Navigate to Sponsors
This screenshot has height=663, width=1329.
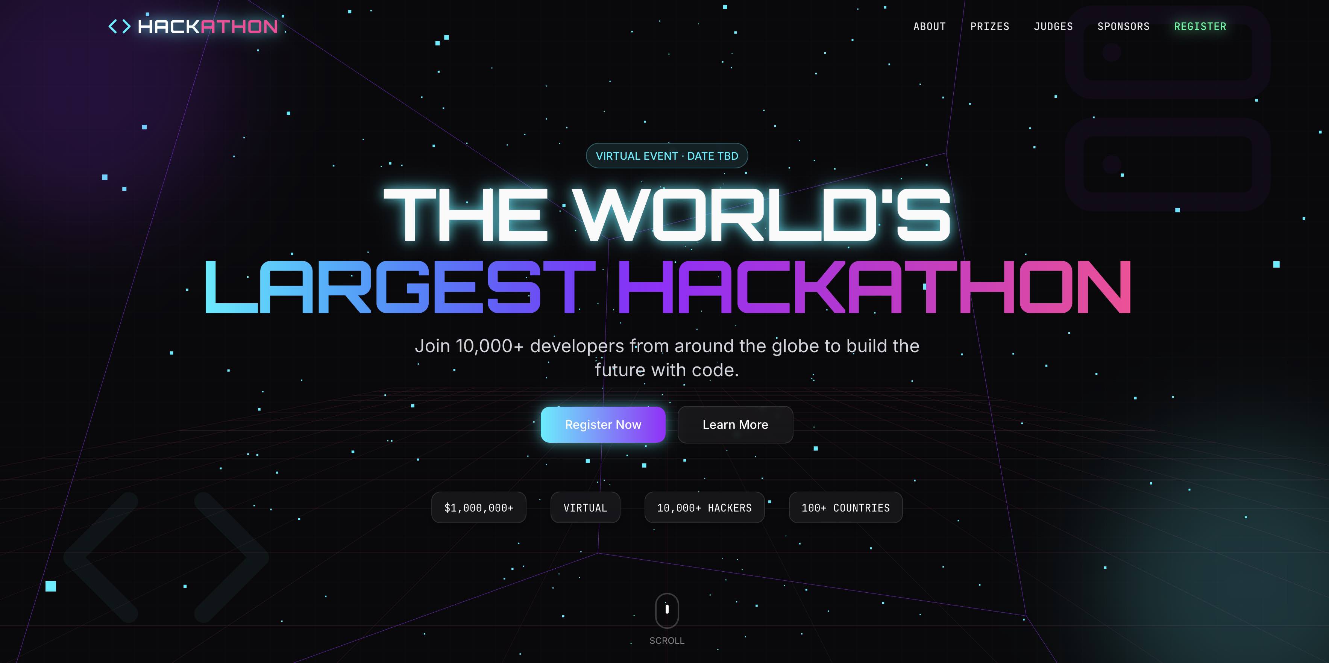[x=1123, y=26]
